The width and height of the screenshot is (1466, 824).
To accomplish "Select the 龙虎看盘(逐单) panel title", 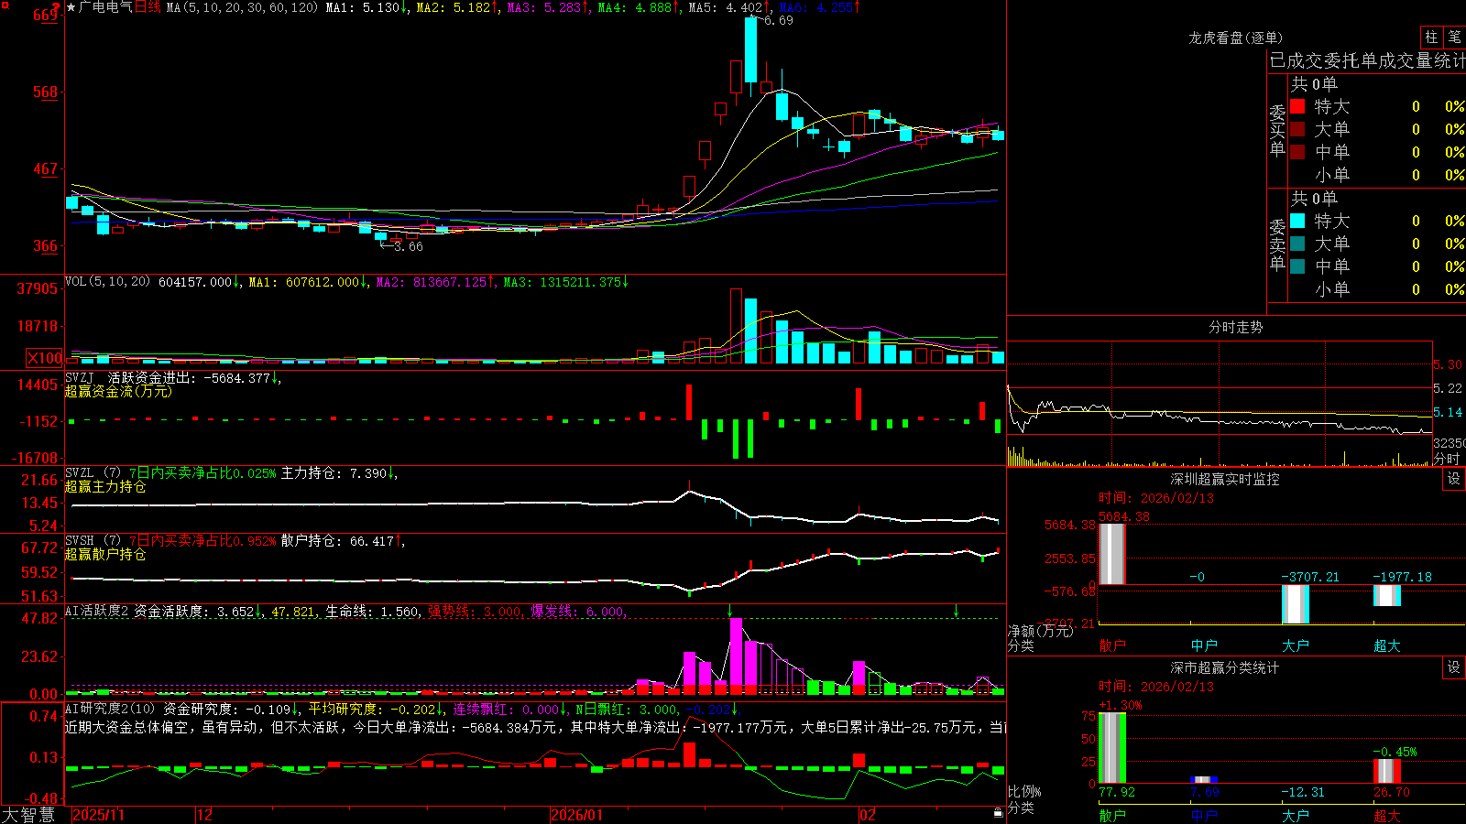I will coord(1235,38).
